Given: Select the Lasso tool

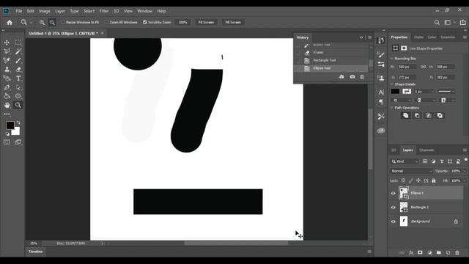Looking at the screenshot, I should pos(7,51).
